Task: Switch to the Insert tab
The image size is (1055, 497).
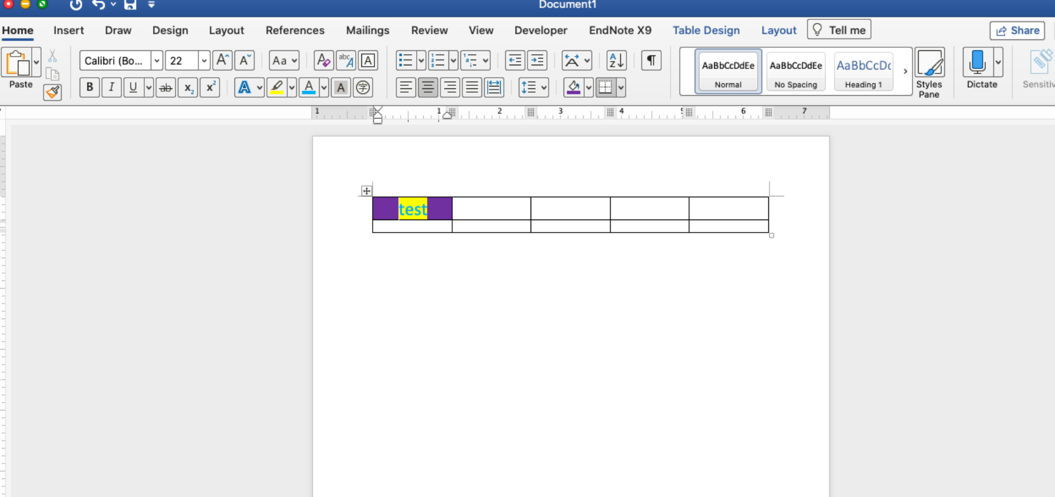Action: [x=68, y=30]
